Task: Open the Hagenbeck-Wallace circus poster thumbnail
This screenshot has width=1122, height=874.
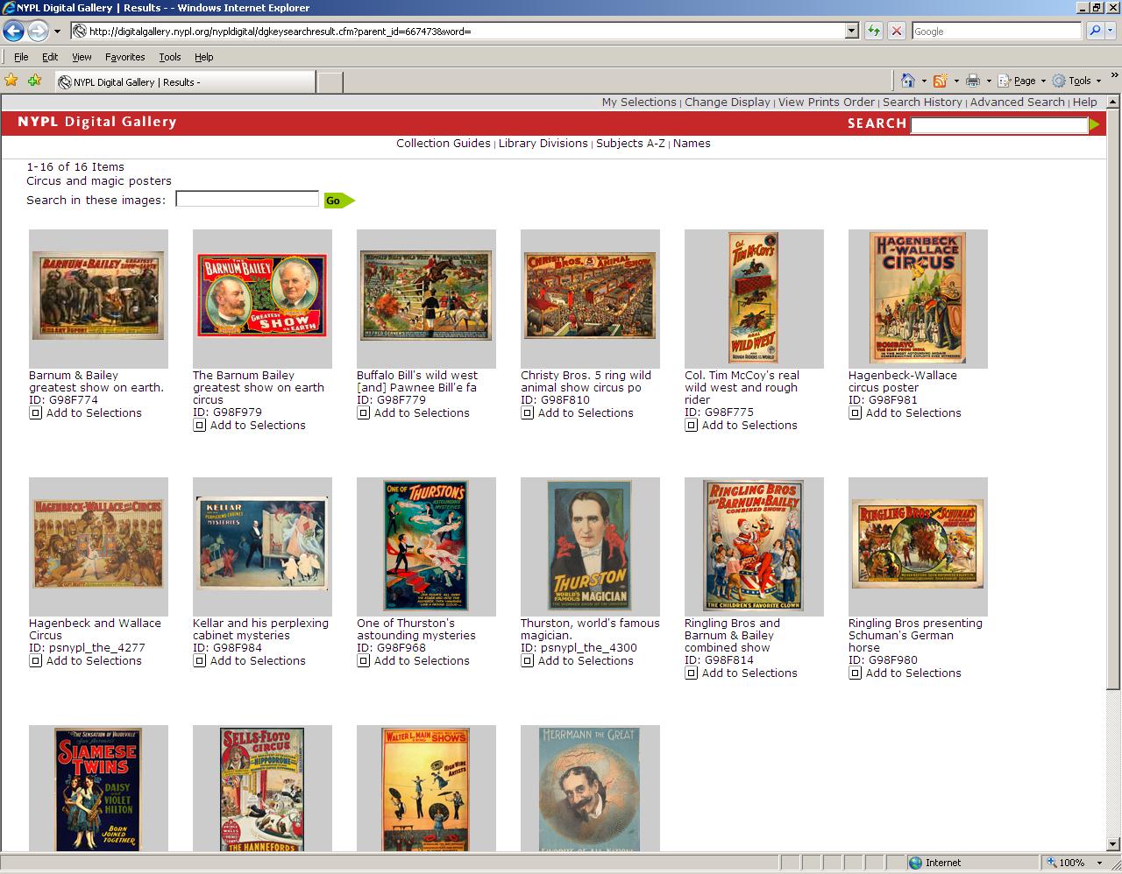Action: pyautogui.click(x=918, y=299)
